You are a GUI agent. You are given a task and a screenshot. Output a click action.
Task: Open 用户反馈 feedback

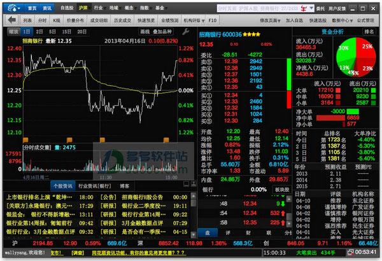coord(337,8)
